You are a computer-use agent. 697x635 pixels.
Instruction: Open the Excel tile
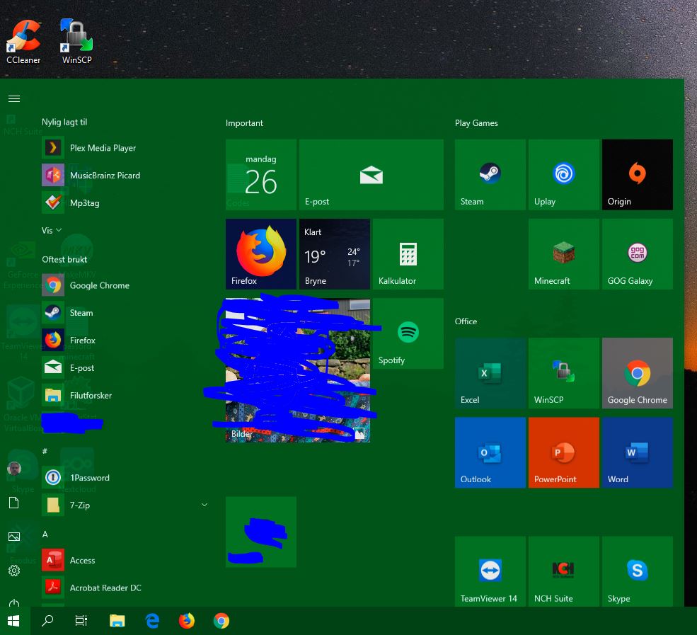490,373
